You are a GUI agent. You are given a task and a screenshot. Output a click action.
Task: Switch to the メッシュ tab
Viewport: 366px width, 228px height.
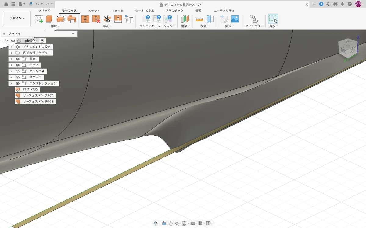(94, 11)
